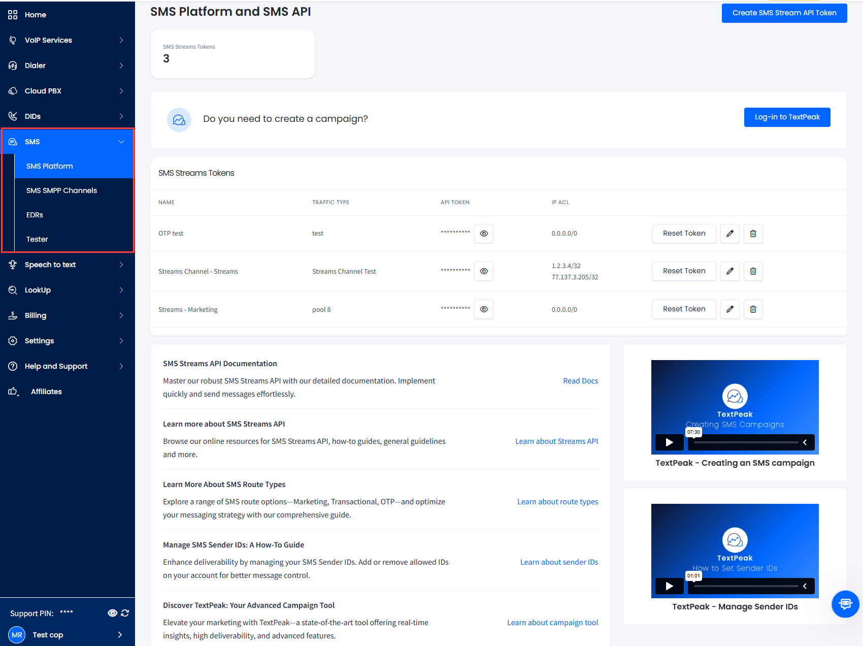Viewport: 863px width, 646px height.
Task: Reveal the OTP test API token
Action: tap(484, 234)
